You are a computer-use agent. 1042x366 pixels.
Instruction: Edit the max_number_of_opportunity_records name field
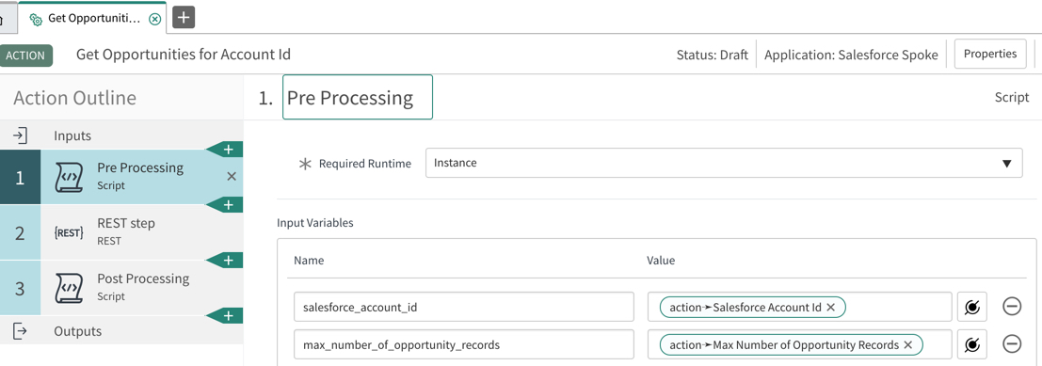(464, 344)
